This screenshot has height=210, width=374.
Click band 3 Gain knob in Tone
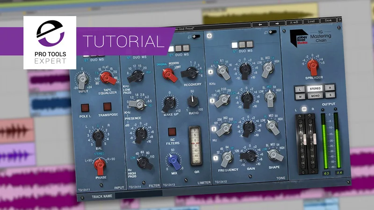tap(247, 99)
